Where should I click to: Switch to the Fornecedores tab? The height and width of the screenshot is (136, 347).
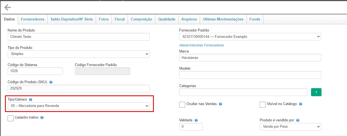coord(32,19)
